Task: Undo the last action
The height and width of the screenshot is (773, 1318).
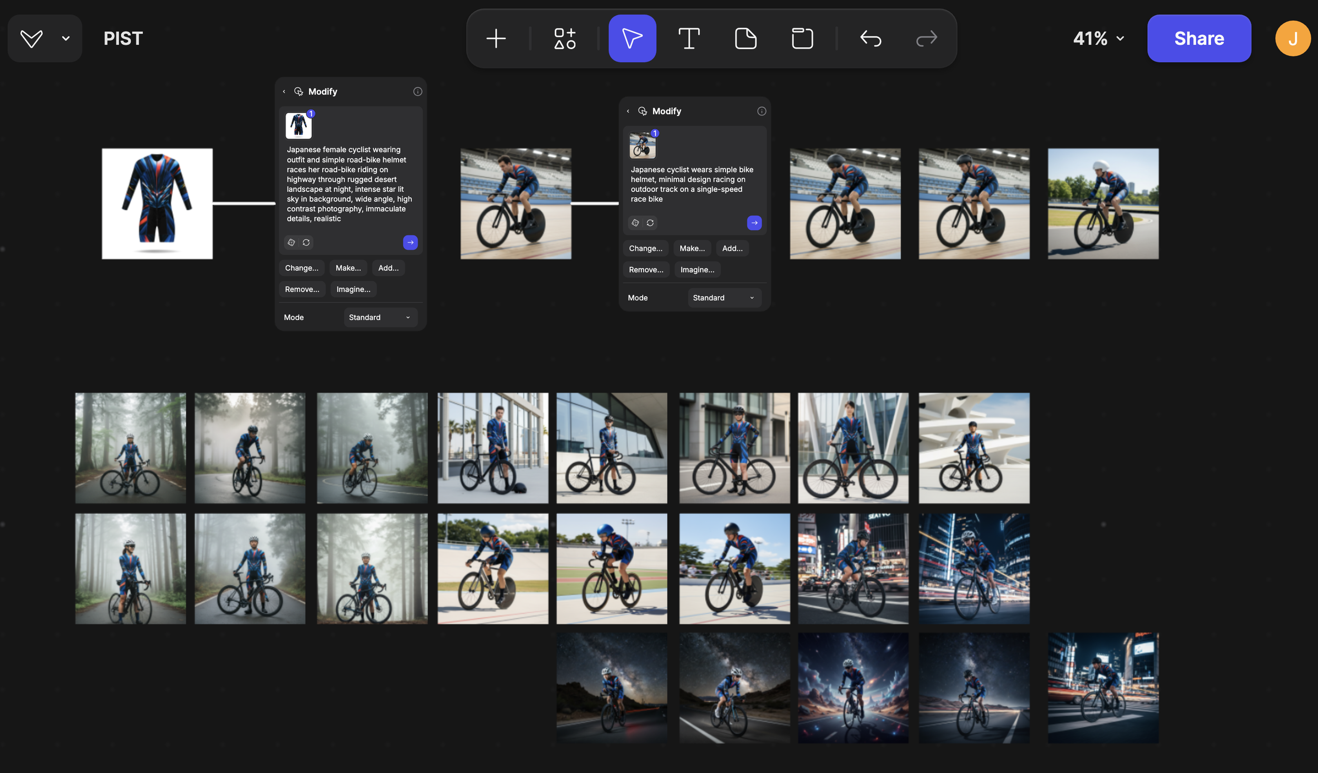Action: pos(871,38)
